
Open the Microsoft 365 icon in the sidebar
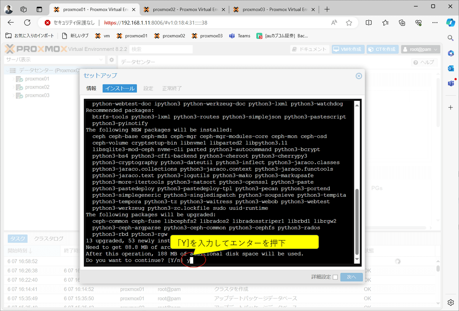click(x=451, y=53)
